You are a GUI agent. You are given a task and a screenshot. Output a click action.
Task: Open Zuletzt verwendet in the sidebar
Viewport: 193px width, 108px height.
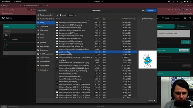click(46, 15)
